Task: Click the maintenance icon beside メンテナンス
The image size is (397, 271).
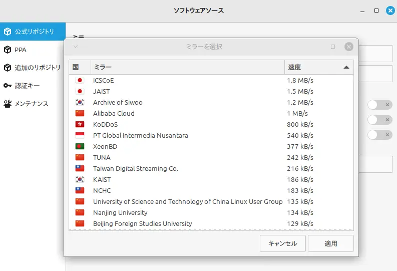Action: (x=8, y=104)
